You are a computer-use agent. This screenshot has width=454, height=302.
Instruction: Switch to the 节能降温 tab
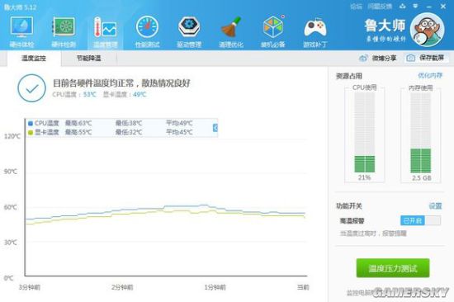[89, 59]
